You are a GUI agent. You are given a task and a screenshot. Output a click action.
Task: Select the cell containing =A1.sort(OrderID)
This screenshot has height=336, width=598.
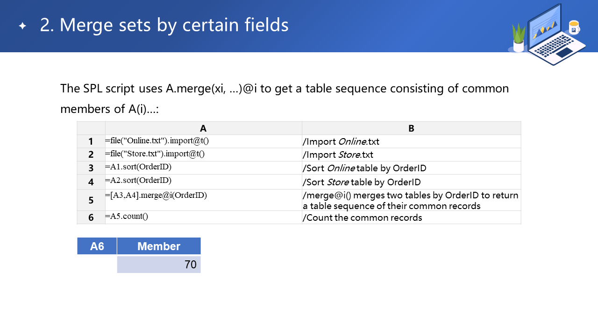tap(203, 168)
